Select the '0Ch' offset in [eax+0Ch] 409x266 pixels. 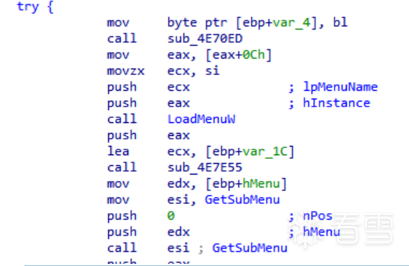[x=254, y=55]
